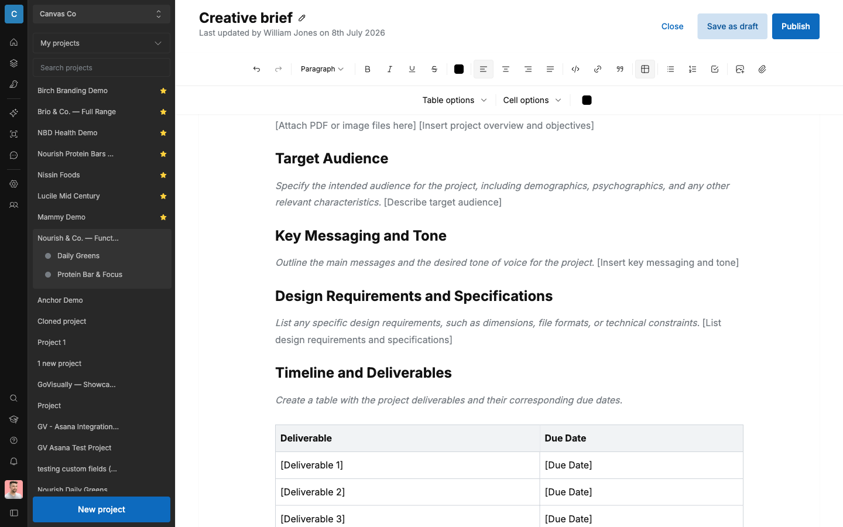This screenshot has width=843, height=527.
Task: Unstar Brio & Co. — Full Range
Action: click(x=163, y=112)
